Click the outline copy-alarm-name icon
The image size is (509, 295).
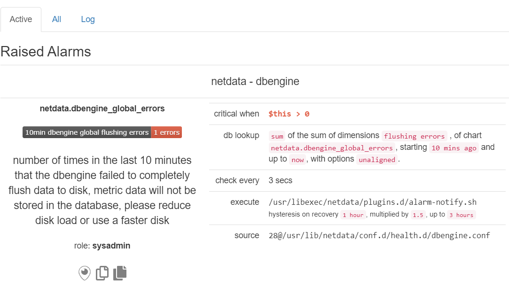tap(102, 273)
